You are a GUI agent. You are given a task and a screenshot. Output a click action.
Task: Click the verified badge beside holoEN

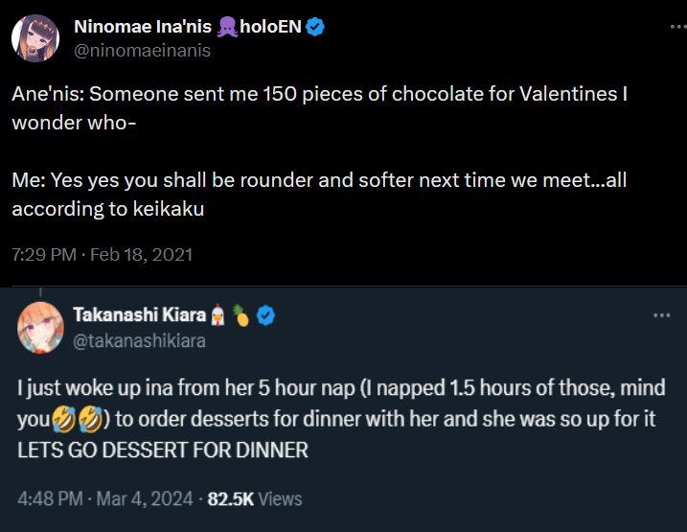coord(315,27)
